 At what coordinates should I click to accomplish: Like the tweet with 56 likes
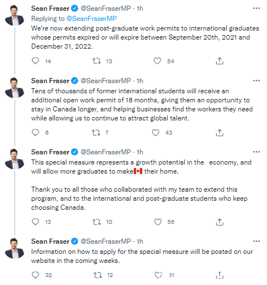(x=158, y=222)
